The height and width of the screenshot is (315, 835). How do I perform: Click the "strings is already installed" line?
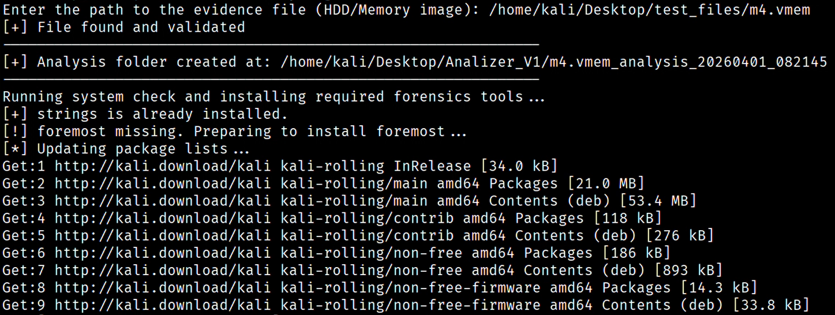click(145, 114)
